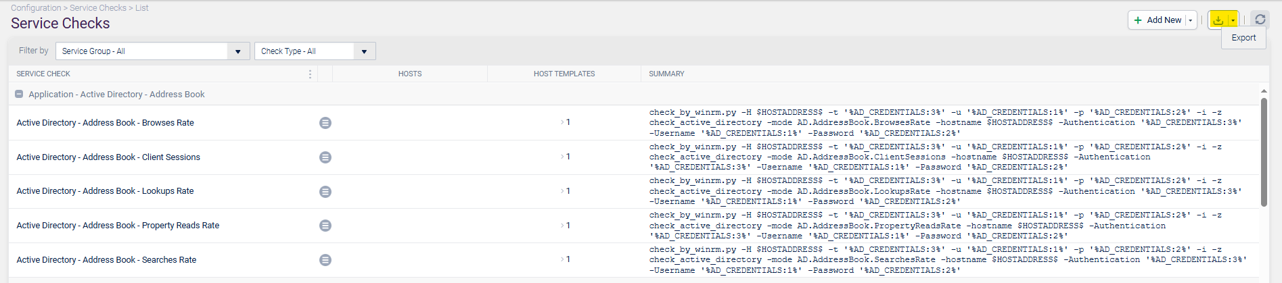Screen dimensions: 1282x283
Task: Open context menu icon for Browses Rate
Action: 325,123
